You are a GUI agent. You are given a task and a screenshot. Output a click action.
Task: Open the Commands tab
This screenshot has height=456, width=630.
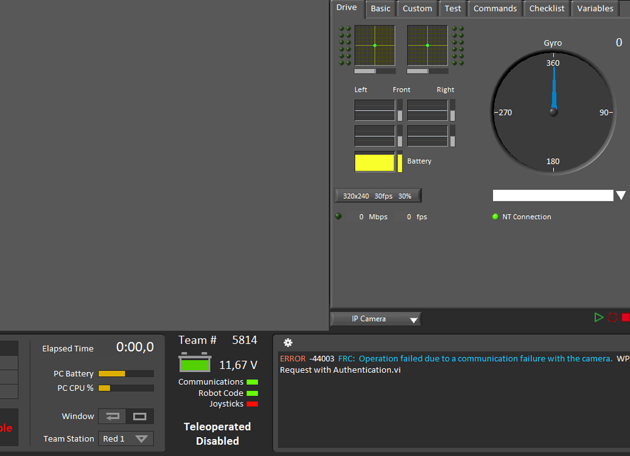(495, 9)
